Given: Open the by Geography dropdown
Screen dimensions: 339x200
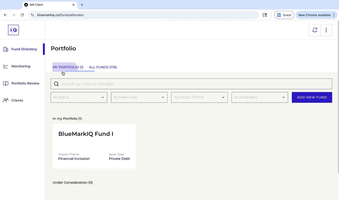Looking at the screenshot, I should tap(260, 97).
